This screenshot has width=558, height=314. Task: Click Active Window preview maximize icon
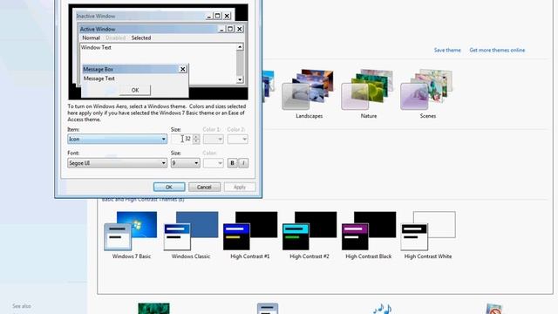click(x=230, y=29)
